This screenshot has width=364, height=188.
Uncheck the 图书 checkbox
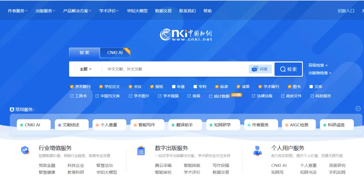tap(290, 87)
